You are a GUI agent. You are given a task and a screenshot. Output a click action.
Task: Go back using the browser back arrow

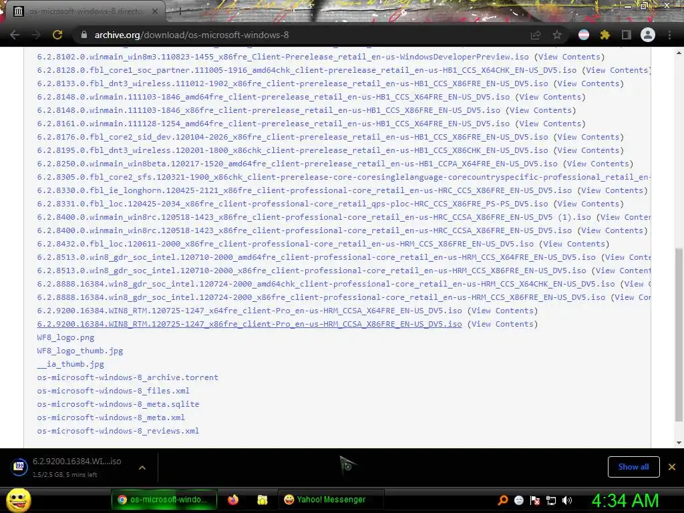[x=15, y=35]
